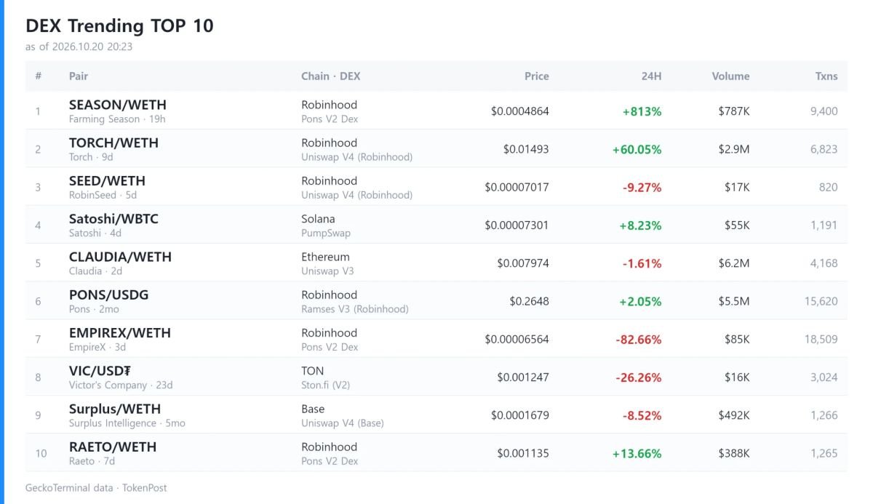This screenshot has height=504, width=873.
Task: Select the PONS/USDG pair name
Action: point(108,295)
